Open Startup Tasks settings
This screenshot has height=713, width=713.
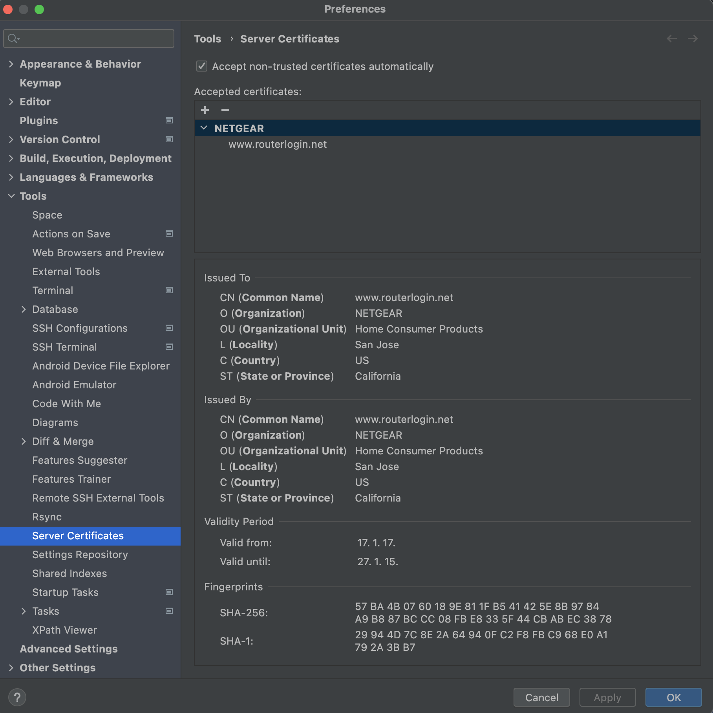coord(65,592)
